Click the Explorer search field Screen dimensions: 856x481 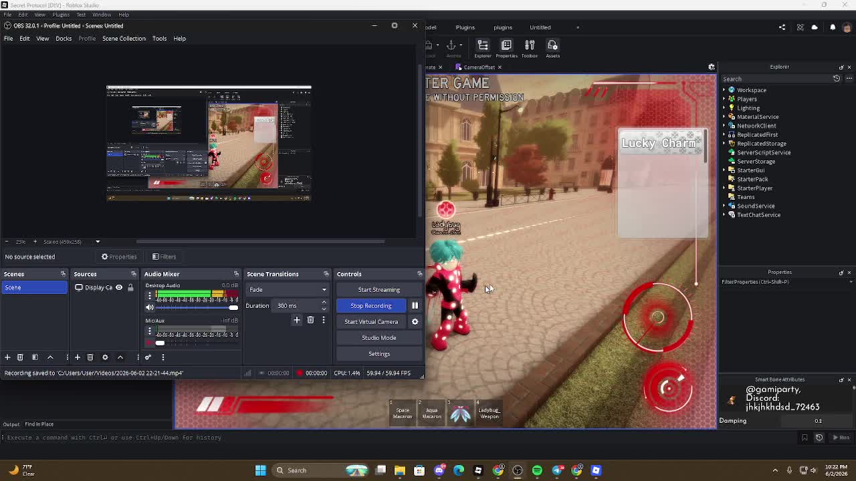tap(776, 79)
